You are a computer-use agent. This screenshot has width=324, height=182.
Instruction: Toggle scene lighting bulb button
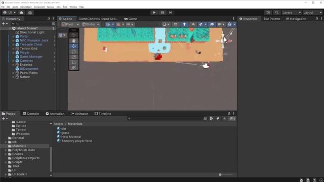184,24
